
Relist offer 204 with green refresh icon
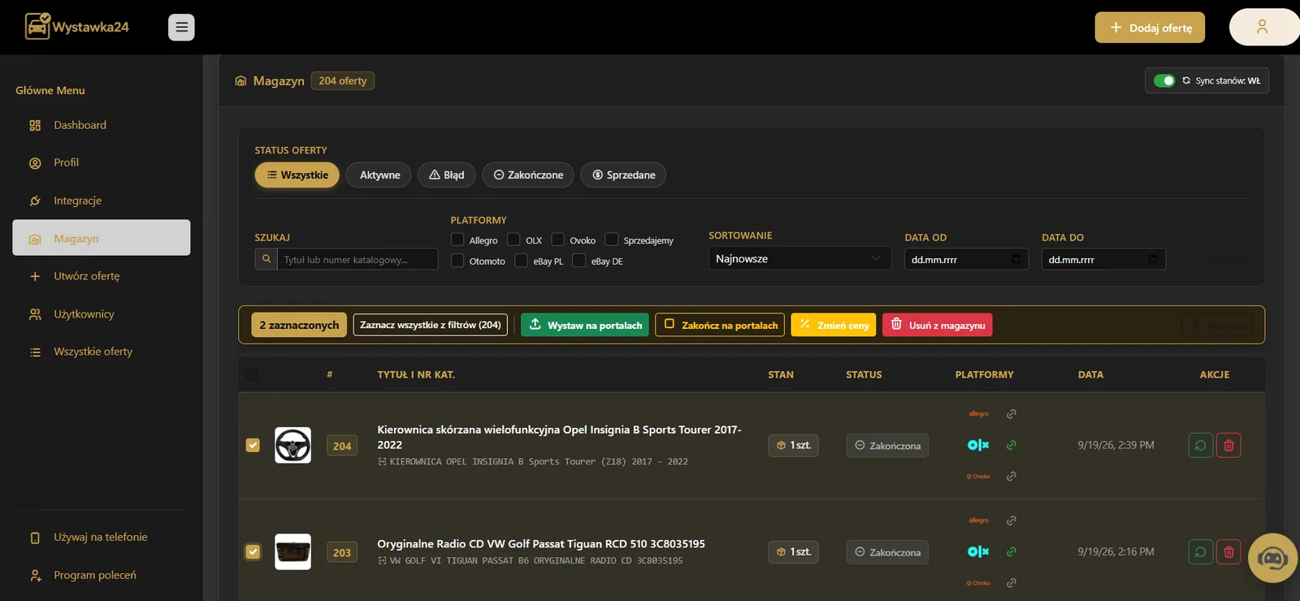[x=1200, y=445]
